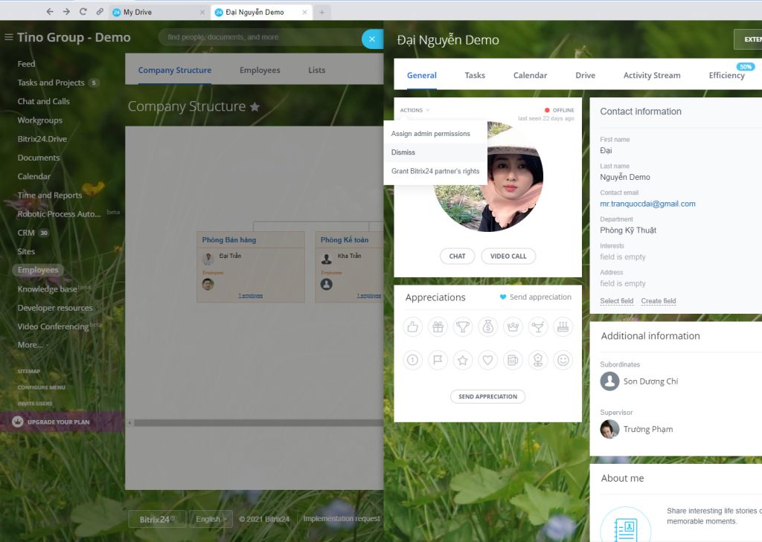Select the trophy cup appreciation icon

(463, 327)
